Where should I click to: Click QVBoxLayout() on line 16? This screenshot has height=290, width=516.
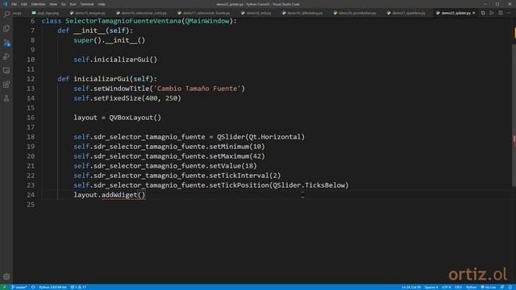[135, 118]
